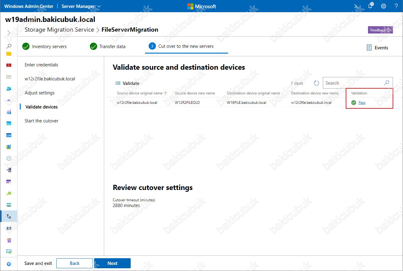This screenshot has height=271, width=403.
Task: Open the PowerShell tool in sidebar
Action: coord(9,123)
